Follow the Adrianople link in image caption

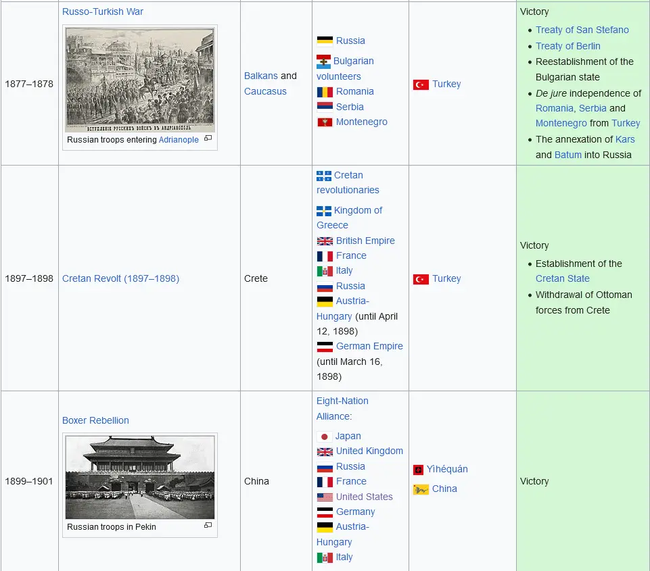coord(179,140)
